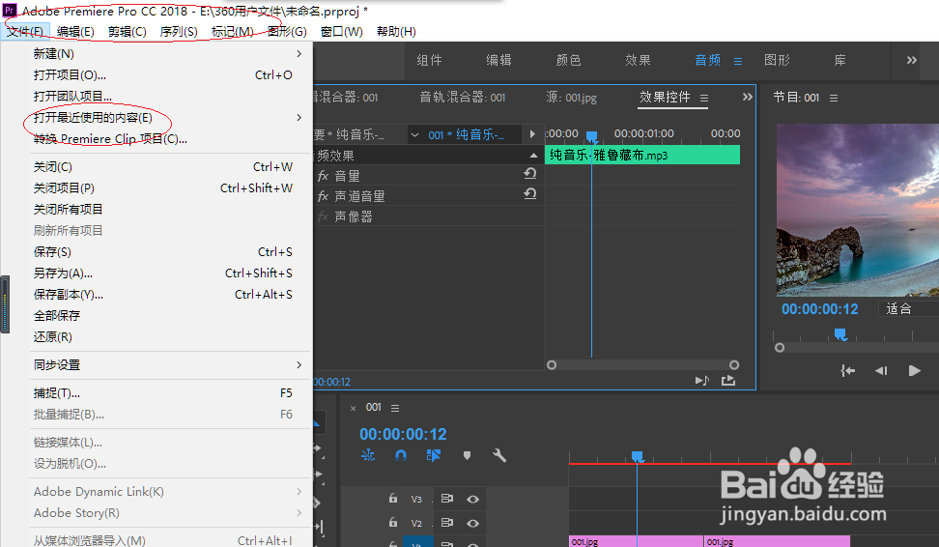The image size is (939, 547).
Task: Open the 帮助(H) menu
Action: [x=396, y=32]
